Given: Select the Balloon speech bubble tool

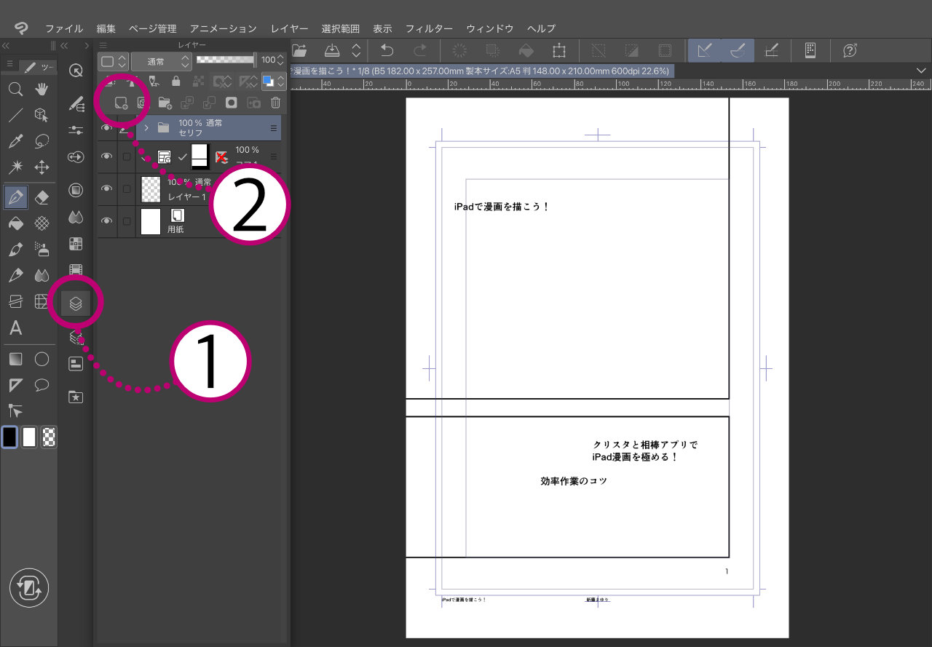Looking at the screenshot, I should [x=42, y=385].
